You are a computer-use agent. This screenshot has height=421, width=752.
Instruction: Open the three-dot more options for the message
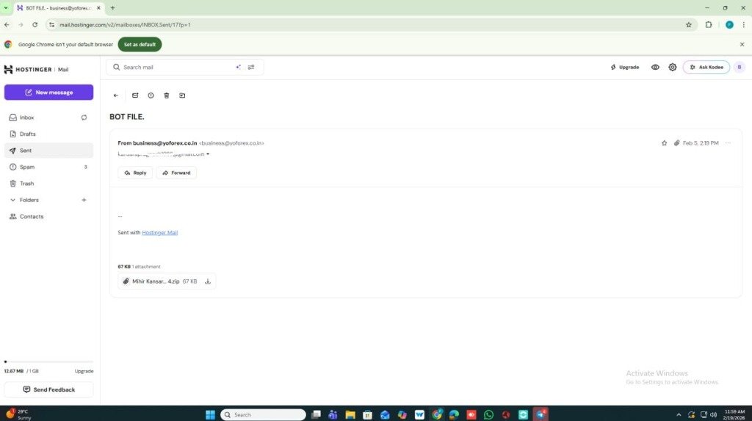click(728, 143)
